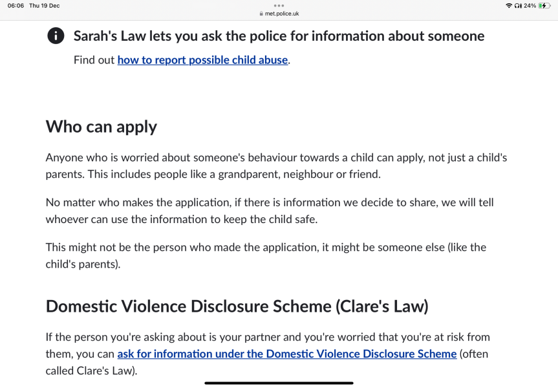Screen dimensions: 558x388
Task: Tap the paragraph starting This might not be
Action: point(266,255)
